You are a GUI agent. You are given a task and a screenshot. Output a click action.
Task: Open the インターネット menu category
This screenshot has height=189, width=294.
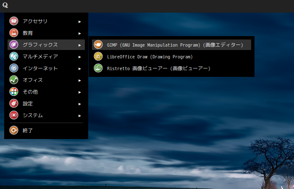(x=46, y=68)
